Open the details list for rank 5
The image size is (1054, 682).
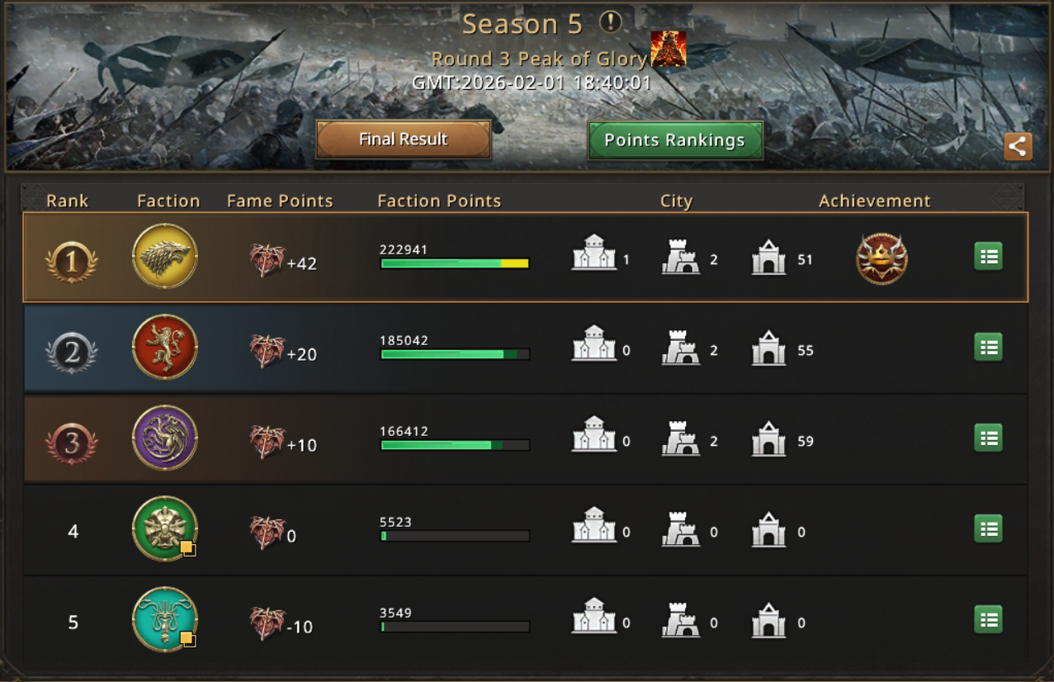tap(988, 619)
